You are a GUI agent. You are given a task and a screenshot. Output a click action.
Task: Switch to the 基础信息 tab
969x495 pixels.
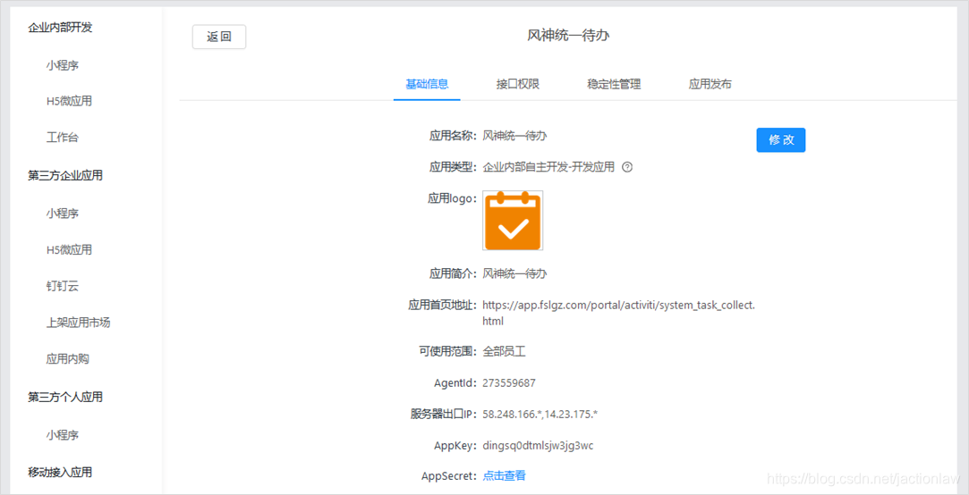tap(427, 85)
